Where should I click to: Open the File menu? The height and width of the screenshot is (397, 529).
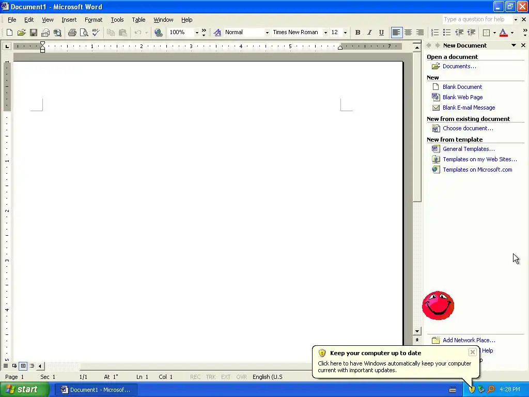[12, 20]
